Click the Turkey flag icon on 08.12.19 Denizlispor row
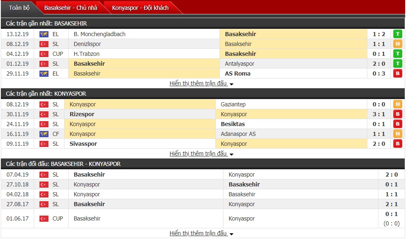Screen dimensions: 406x239 44,44
